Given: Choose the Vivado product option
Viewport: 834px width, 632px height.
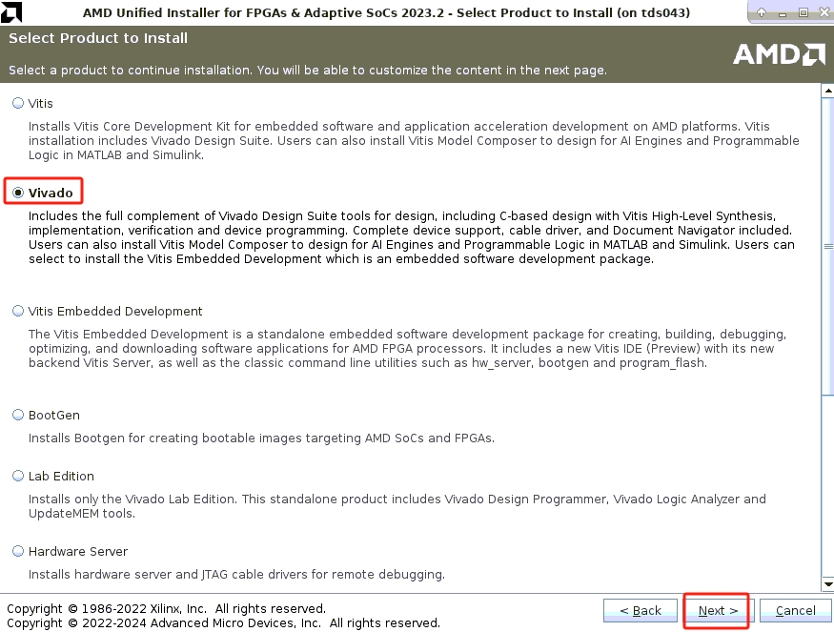Looking at the screenshot, I should point(18,193).
